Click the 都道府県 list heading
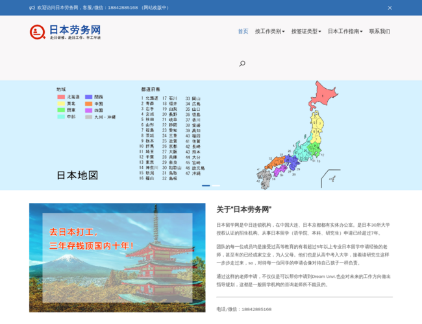This screenshot has width=422, height=324. (x=151, y=89)
